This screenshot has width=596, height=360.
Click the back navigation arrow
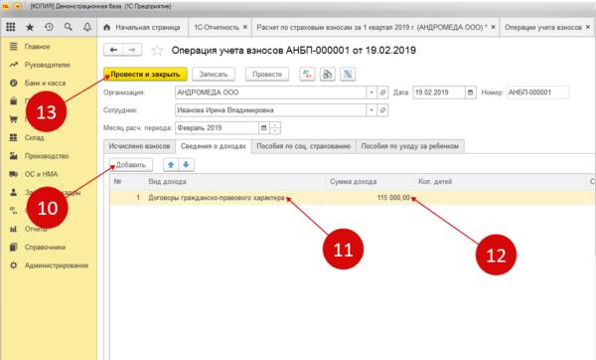click(113, 50)
